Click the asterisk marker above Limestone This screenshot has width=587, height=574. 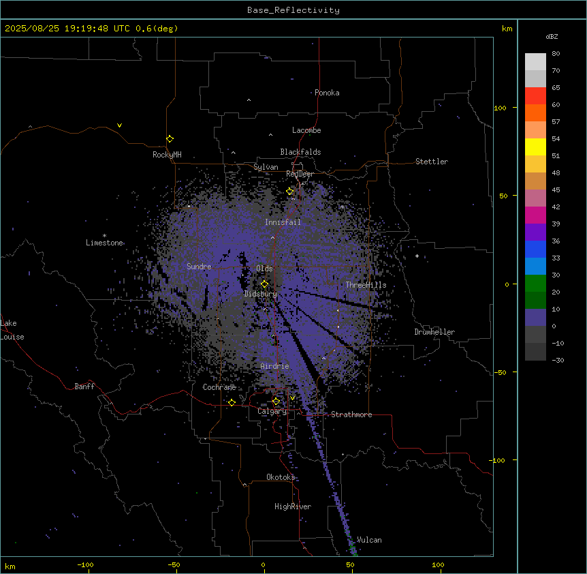[104, 236]
